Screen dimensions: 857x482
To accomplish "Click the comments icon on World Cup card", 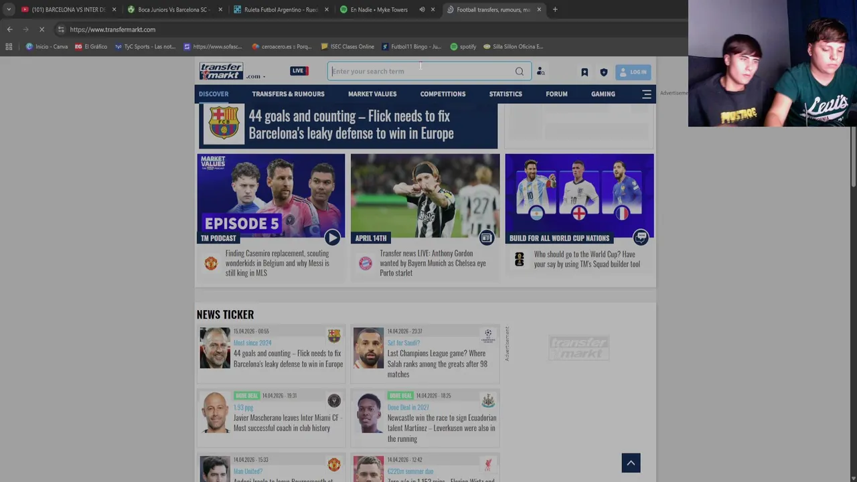I will pyautogui.click(x=641, y=238).
